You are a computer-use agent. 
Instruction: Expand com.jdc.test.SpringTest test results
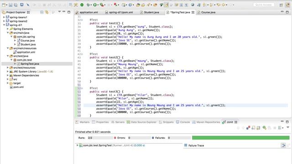[x=77, y=145]
